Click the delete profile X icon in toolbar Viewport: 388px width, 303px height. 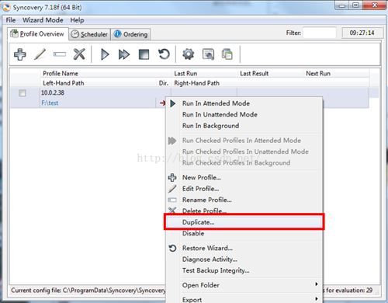tap(79, 54)
